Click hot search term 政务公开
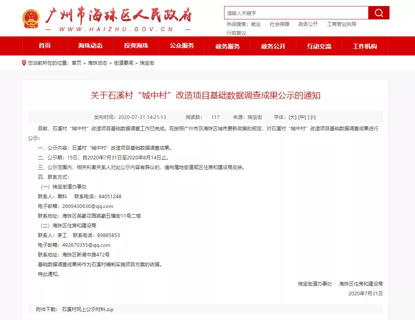This screenshot has width=415, height=320. (x=308, y=24)
